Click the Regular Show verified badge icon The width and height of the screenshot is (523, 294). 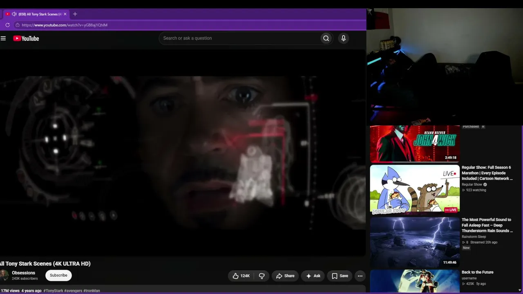click(485, 185)
